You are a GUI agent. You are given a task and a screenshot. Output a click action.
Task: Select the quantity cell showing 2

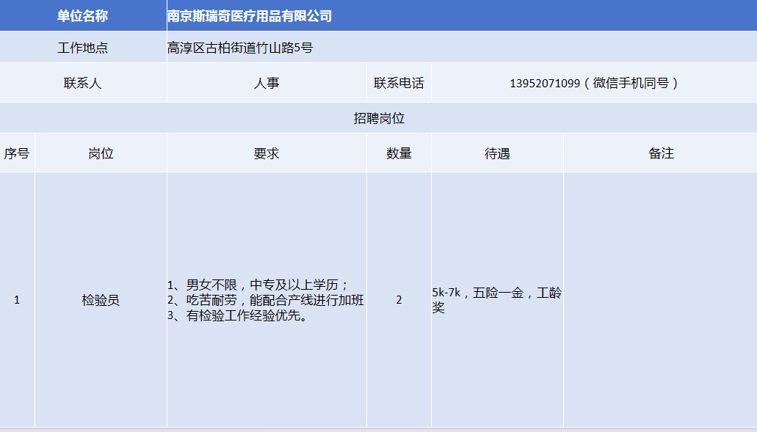[x=399, y=300]
